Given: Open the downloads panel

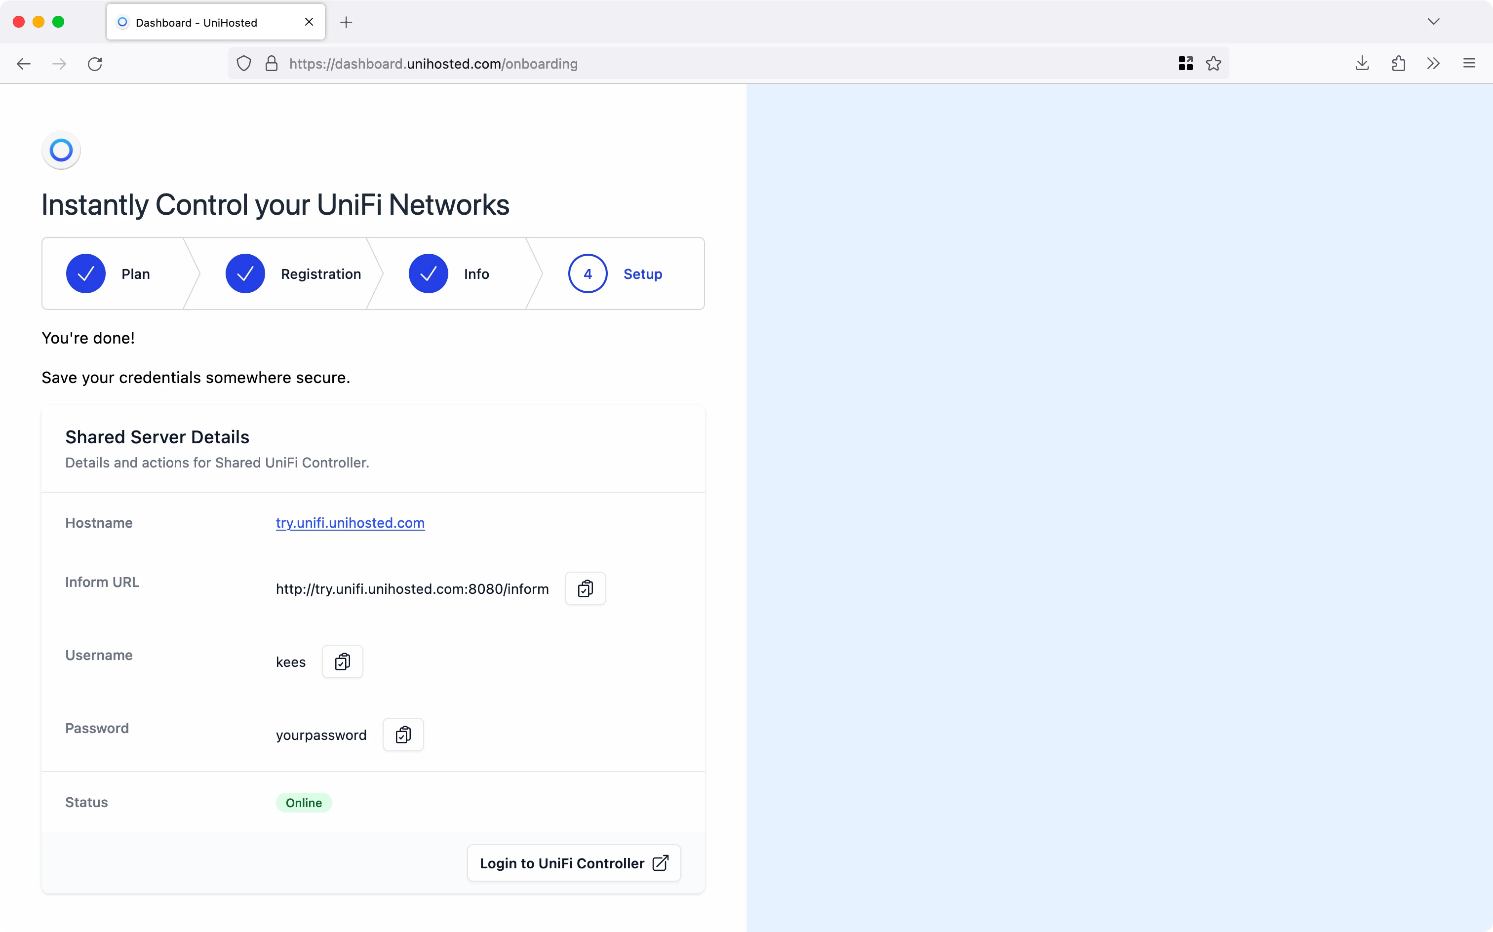Looking at the screenshot, I should (1362, 64).
